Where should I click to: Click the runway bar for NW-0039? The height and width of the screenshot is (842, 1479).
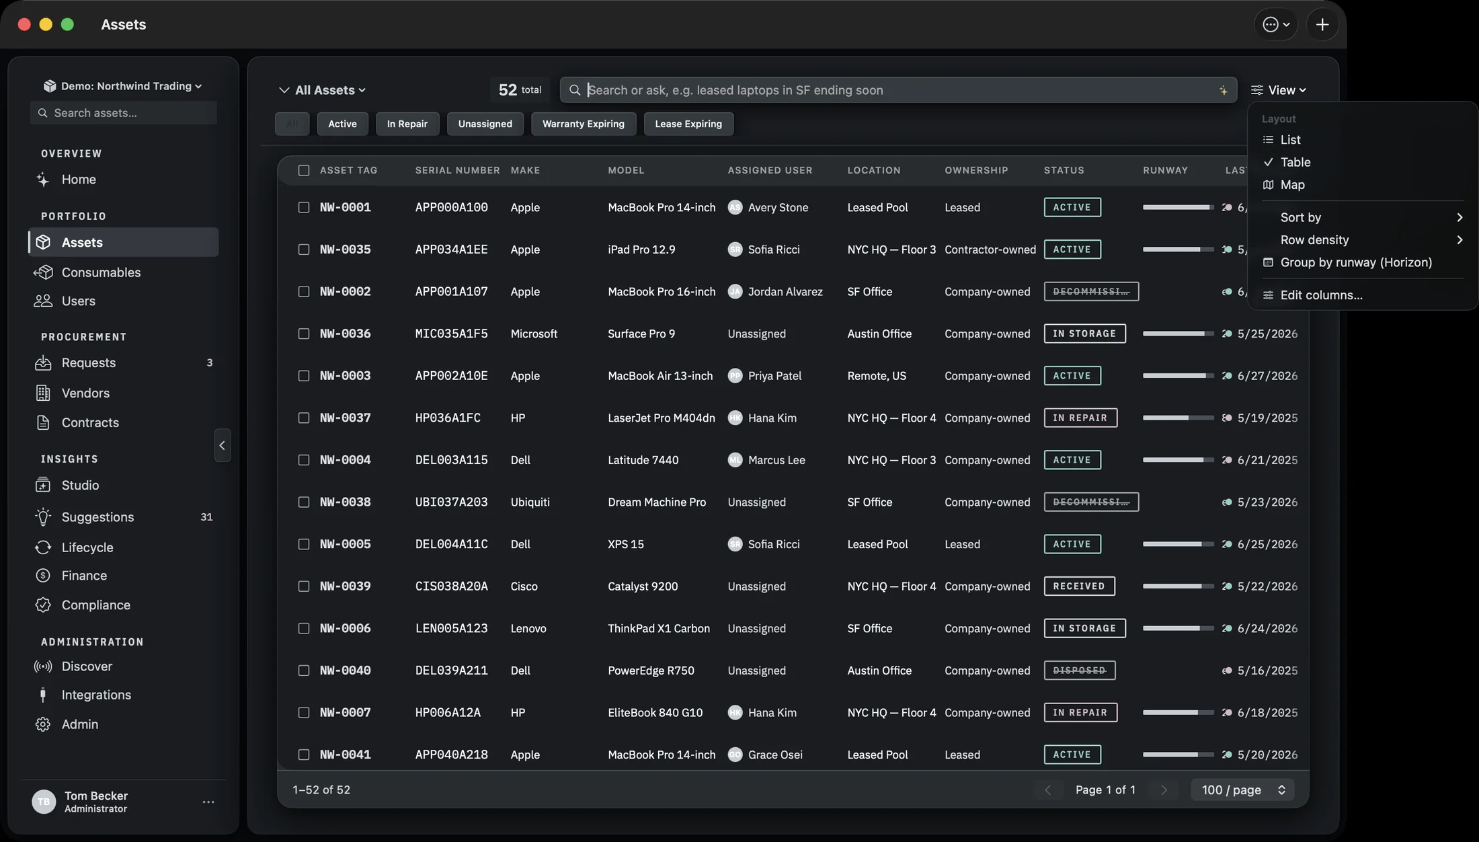pos(1178,586)
